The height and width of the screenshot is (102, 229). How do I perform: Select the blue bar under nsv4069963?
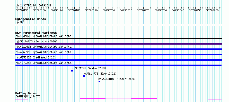pyautogui.click(x=118, y=55)
